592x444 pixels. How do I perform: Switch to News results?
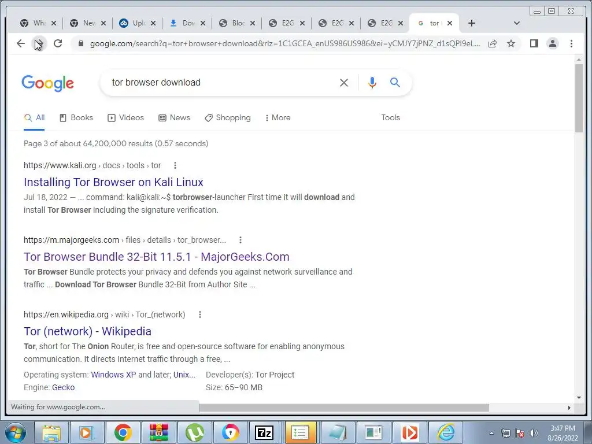(x=174, y=117)
